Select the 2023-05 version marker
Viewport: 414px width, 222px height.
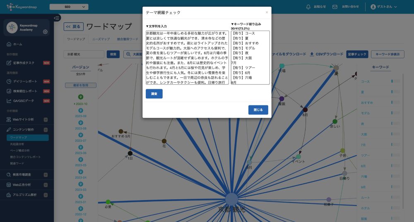coord(81,160)
